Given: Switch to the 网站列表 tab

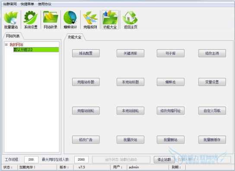Looking at the screenshot, I should [13, 36].
